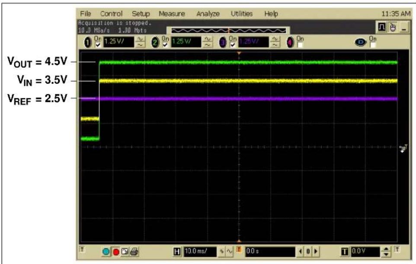The image size is (416, 264).
Task: Click the trigger level indicator at right edge
Action: click(x=403, y=148)
